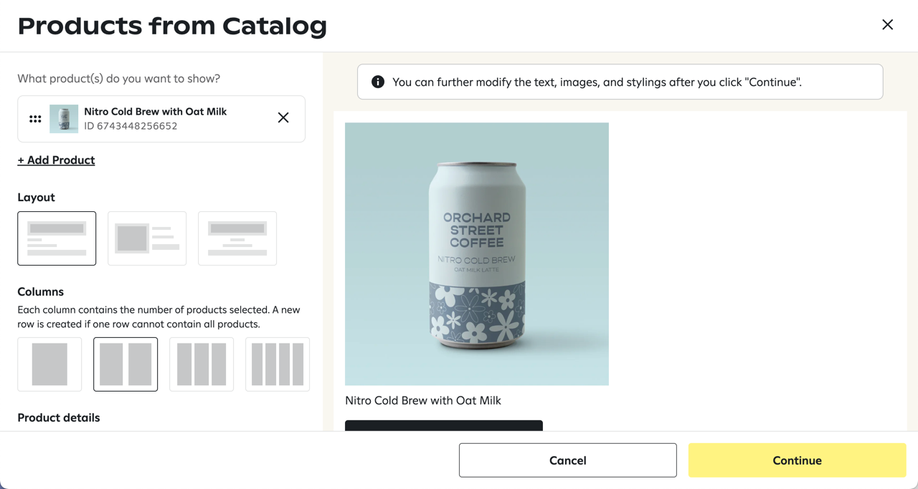Click the + Add Product link
Viewport: 918px width, 489px height.
[x=56, y=160]
